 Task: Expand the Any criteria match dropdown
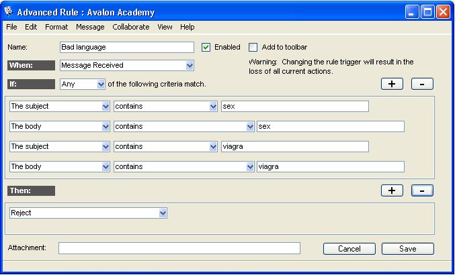point(101,85)
